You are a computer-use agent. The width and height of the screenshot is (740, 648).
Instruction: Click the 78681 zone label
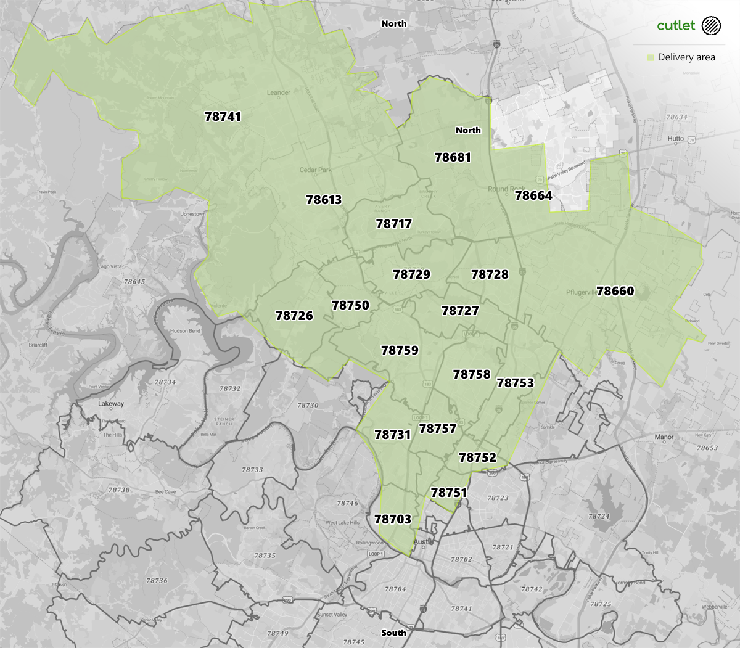(x=453, y=157)
